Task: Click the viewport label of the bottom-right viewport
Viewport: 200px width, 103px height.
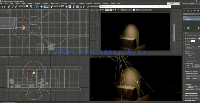Action: (104, 57)
